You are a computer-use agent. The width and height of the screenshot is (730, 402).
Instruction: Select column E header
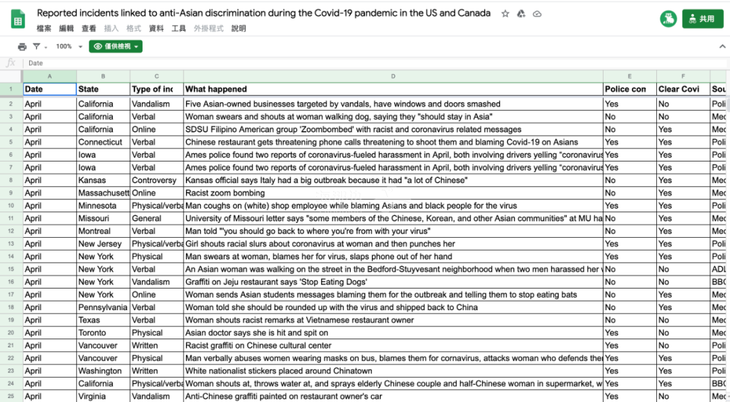(630, 76)
